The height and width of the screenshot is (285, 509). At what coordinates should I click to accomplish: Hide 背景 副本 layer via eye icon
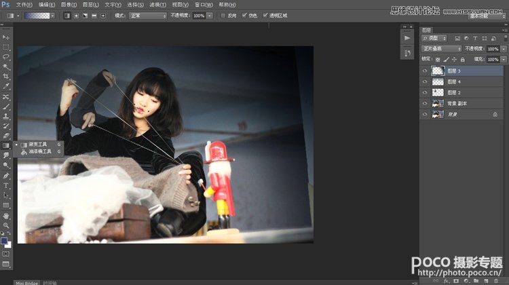point(425,104)
